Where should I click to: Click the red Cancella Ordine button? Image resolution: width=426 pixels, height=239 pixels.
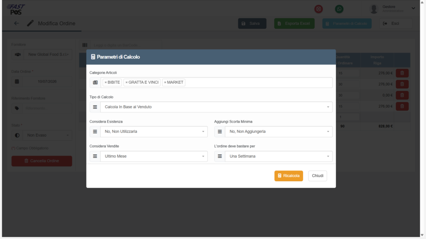(x=42, y=161)
